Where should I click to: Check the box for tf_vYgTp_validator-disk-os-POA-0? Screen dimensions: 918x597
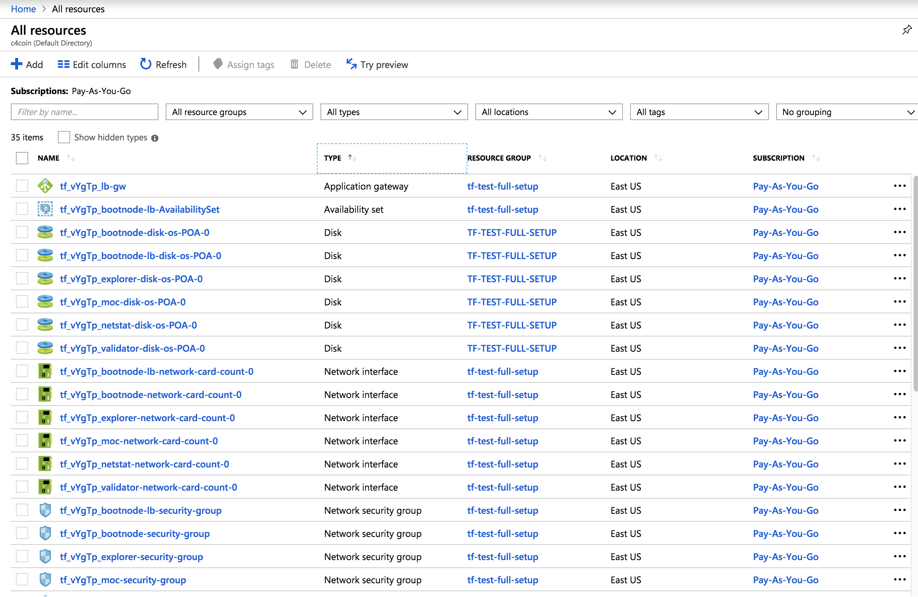pyautogui.click(x=22, y=348)
